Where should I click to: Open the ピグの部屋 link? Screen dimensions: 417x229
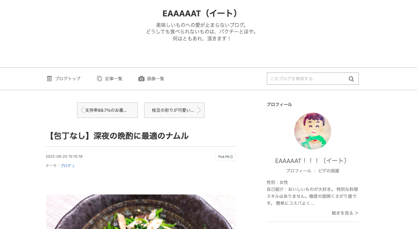[x=329, y=171]
